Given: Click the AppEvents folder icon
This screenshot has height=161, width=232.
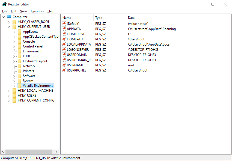Looking at the screenshot, I should point(20,32).
